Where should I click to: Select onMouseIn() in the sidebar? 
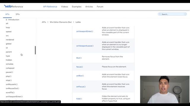(x=12, y=85)
